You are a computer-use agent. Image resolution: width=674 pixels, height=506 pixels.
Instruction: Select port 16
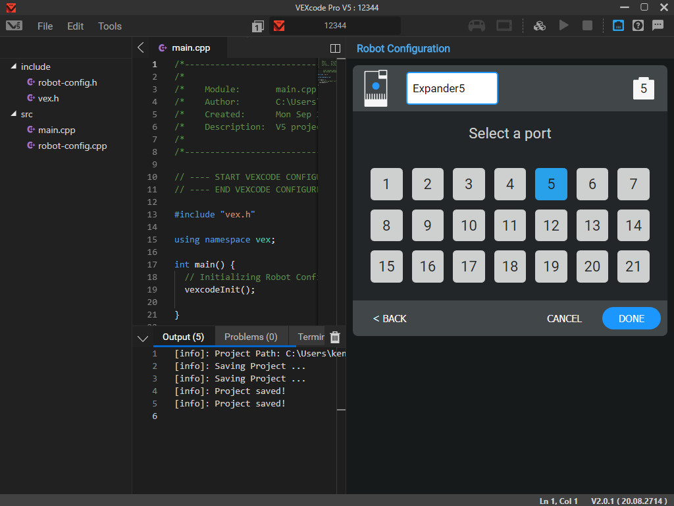[x=427, y=266]
